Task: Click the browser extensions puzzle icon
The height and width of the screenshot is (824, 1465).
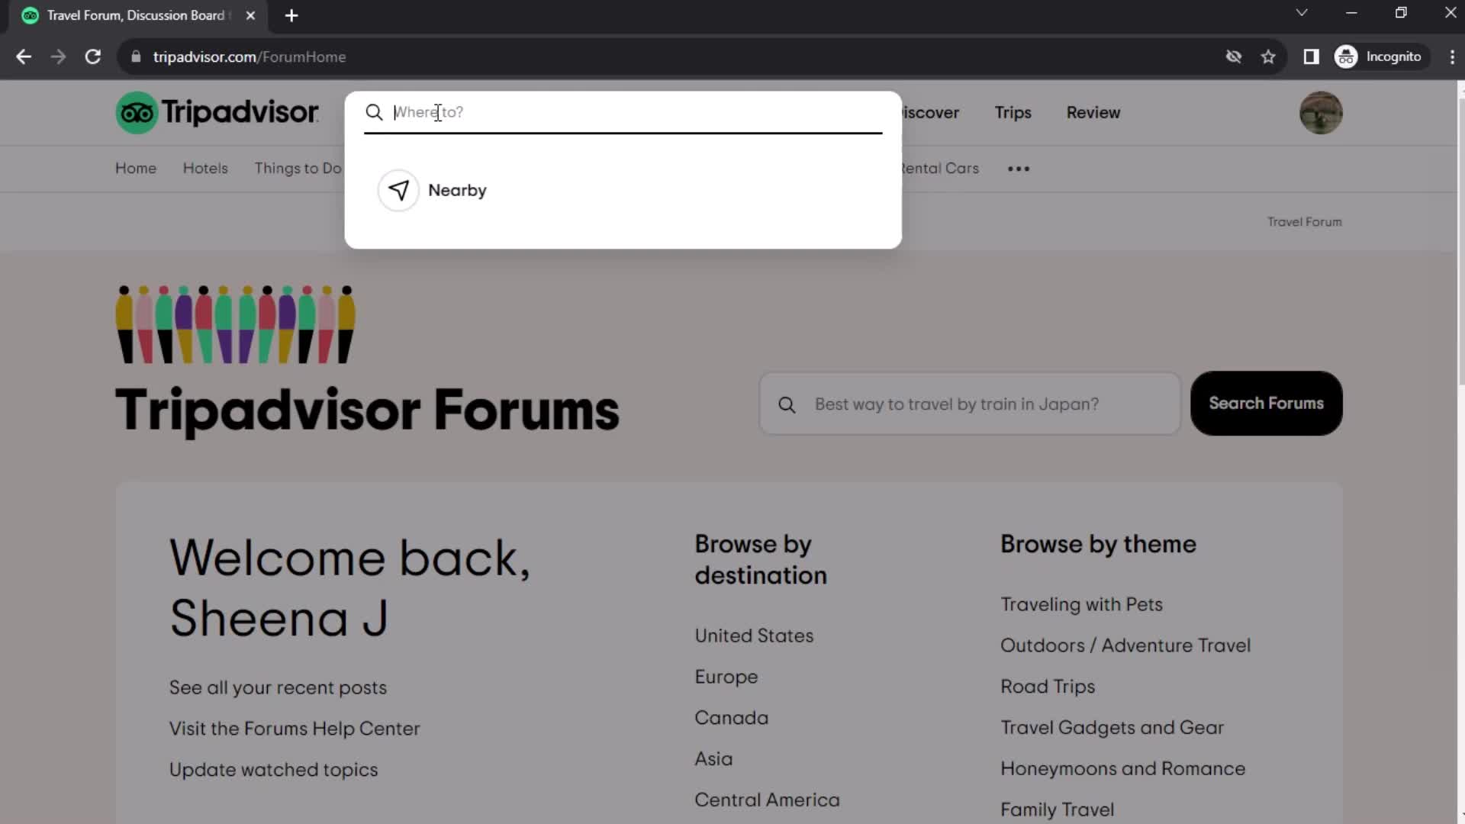Action: (1311, 56)
